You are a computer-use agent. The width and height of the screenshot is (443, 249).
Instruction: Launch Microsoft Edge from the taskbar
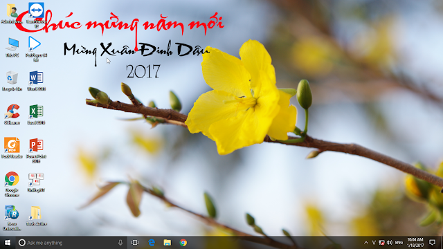(152, 243)
